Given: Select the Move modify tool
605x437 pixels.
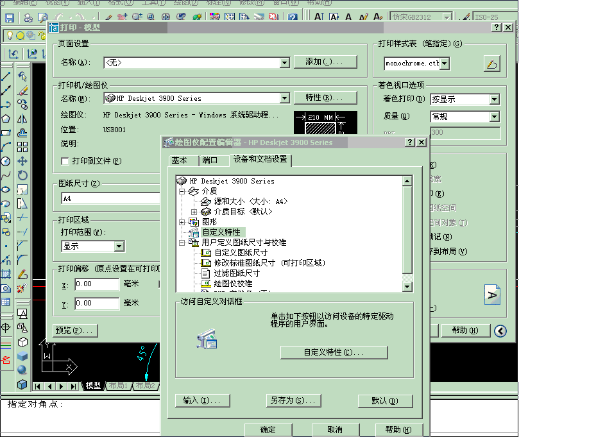Looking at the screenshot, I should pos(22,161).
